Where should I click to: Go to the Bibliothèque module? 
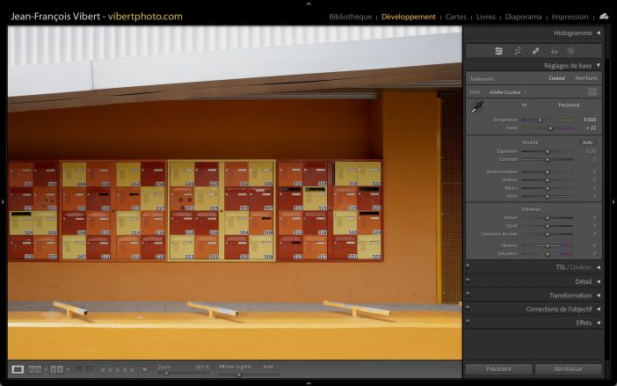350,17
